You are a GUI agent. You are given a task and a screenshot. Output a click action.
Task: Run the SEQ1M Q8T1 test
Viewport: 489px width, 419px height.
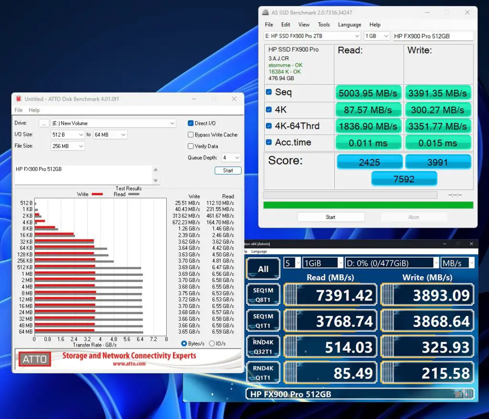pyautogui.click(x=263, y=295)
